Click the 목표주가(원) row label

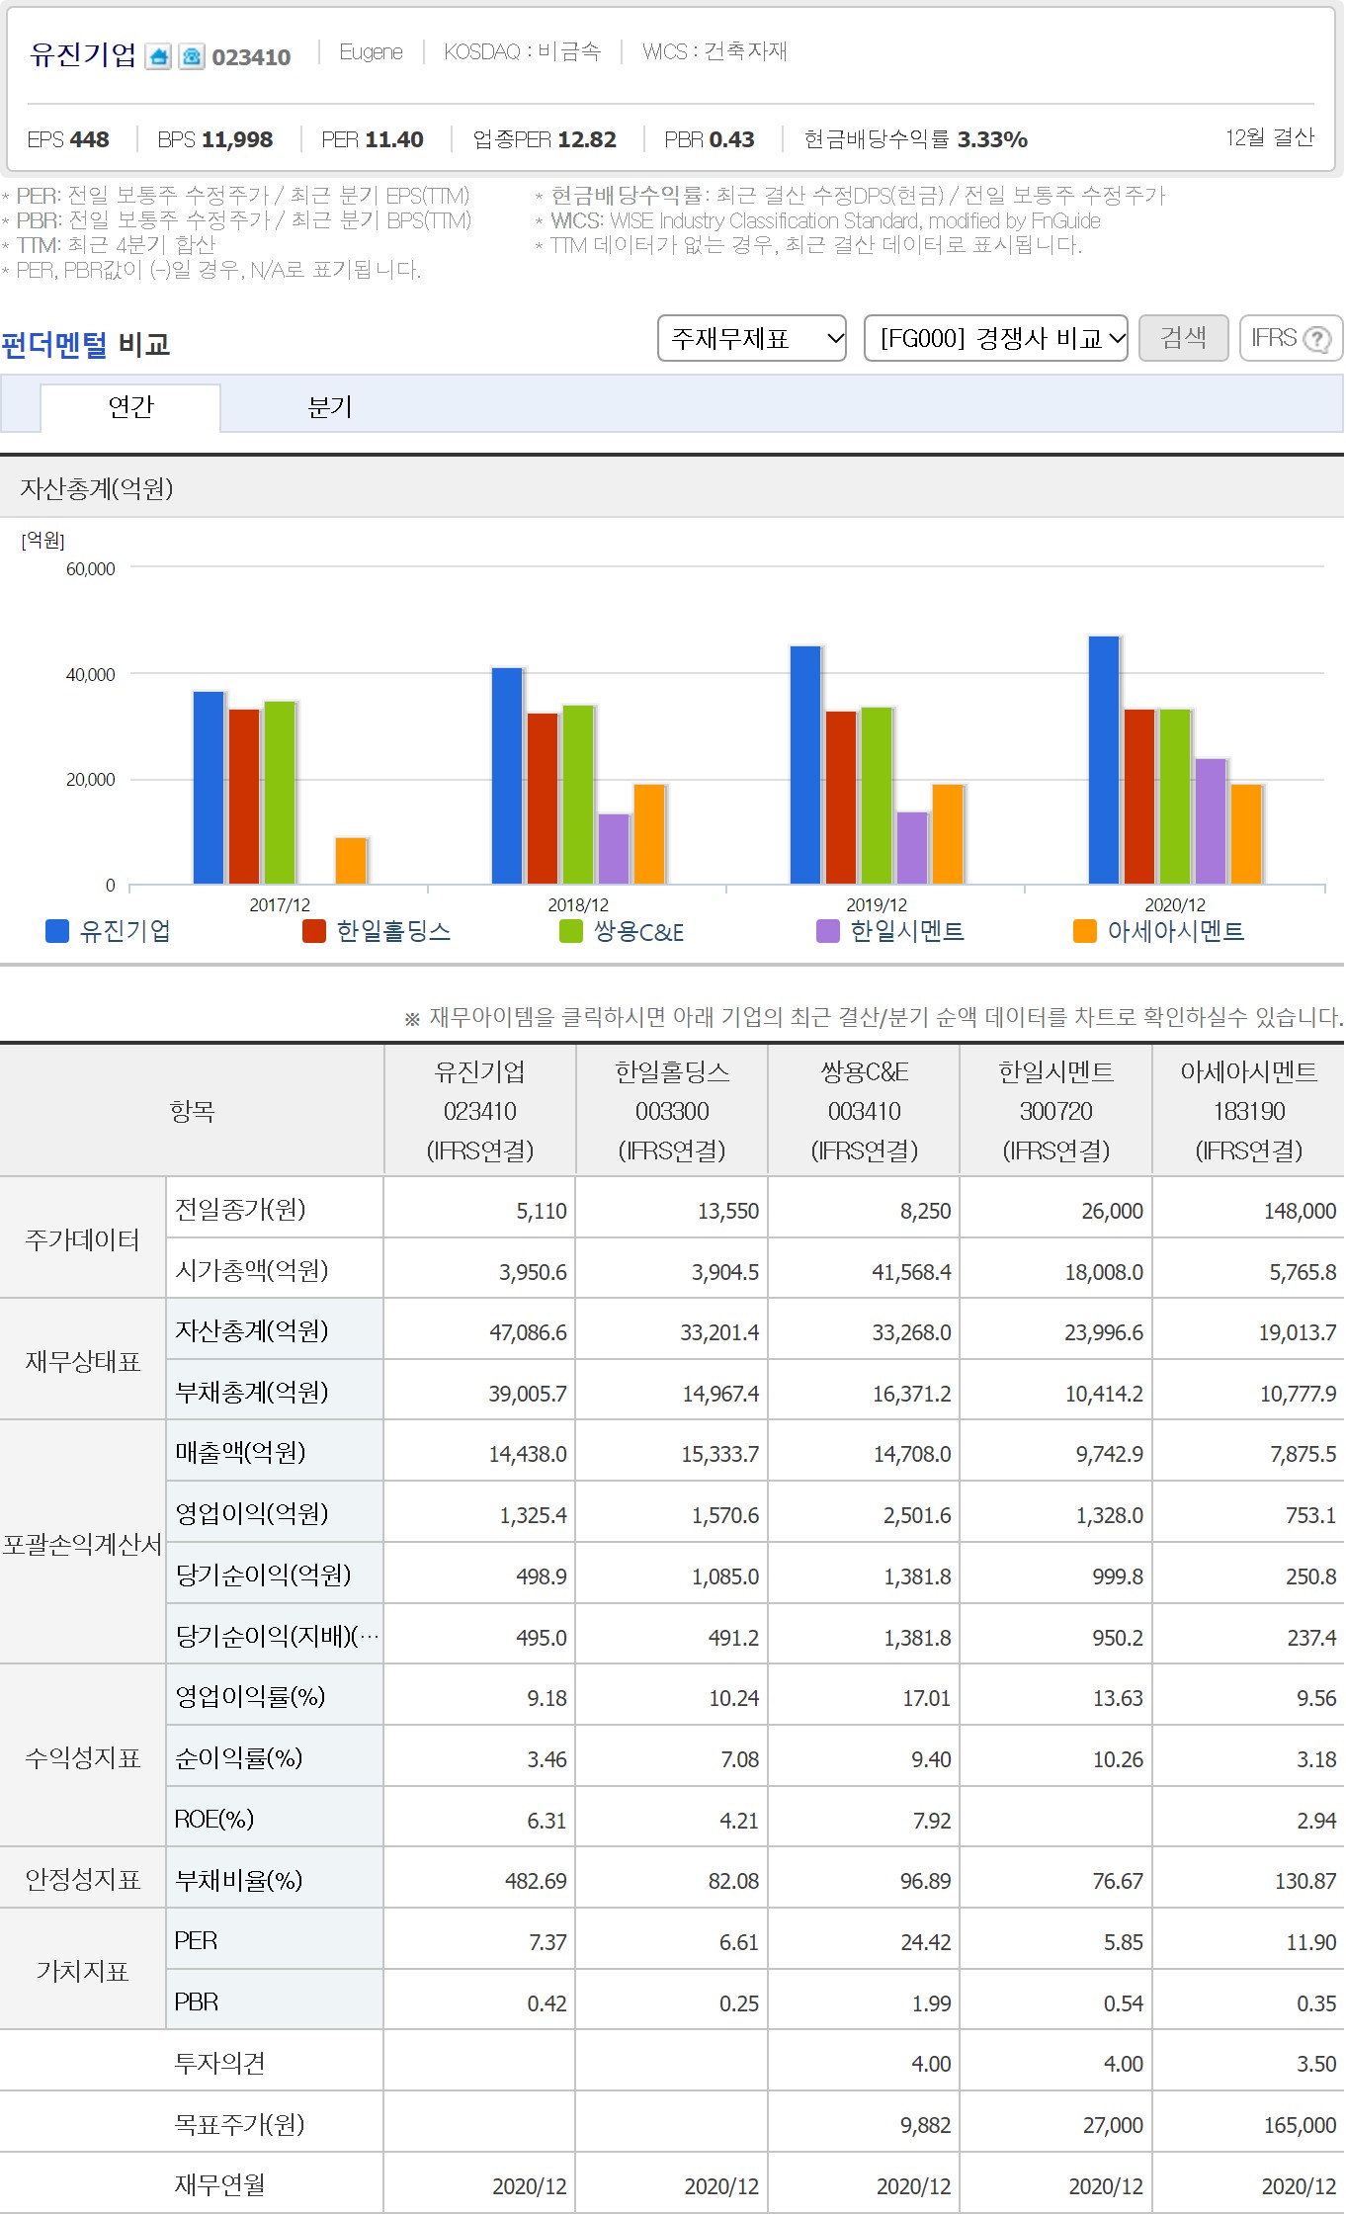(x=240, y=2124)
